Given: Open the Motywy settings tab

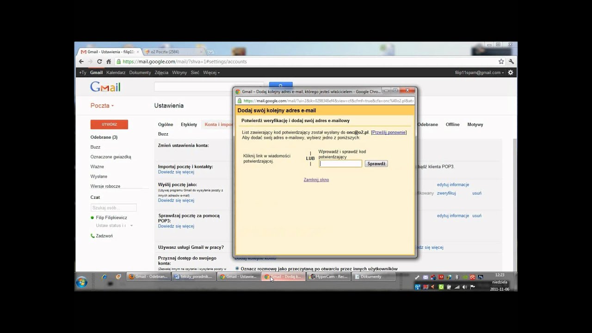Looking at the screenshot, I should tap(475, 124).
